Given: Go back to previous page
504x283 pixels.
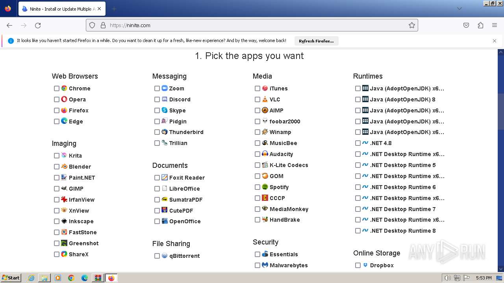Looking at the screenshot, I should [9, 25].
